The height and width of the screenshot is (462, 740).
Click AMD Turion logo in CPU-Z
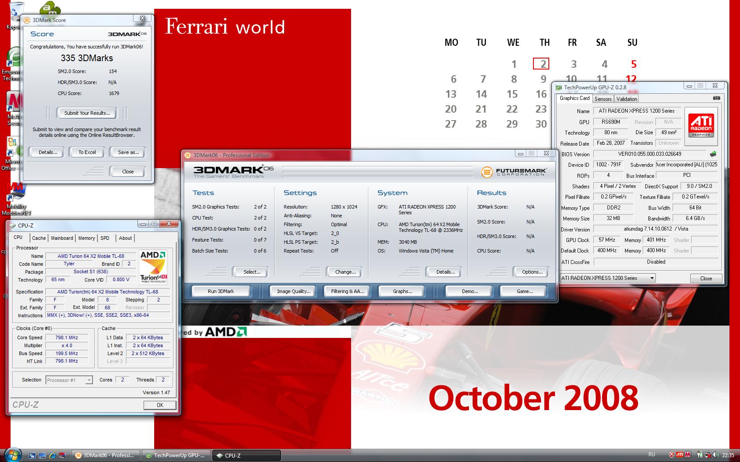(x=153, y=267)
